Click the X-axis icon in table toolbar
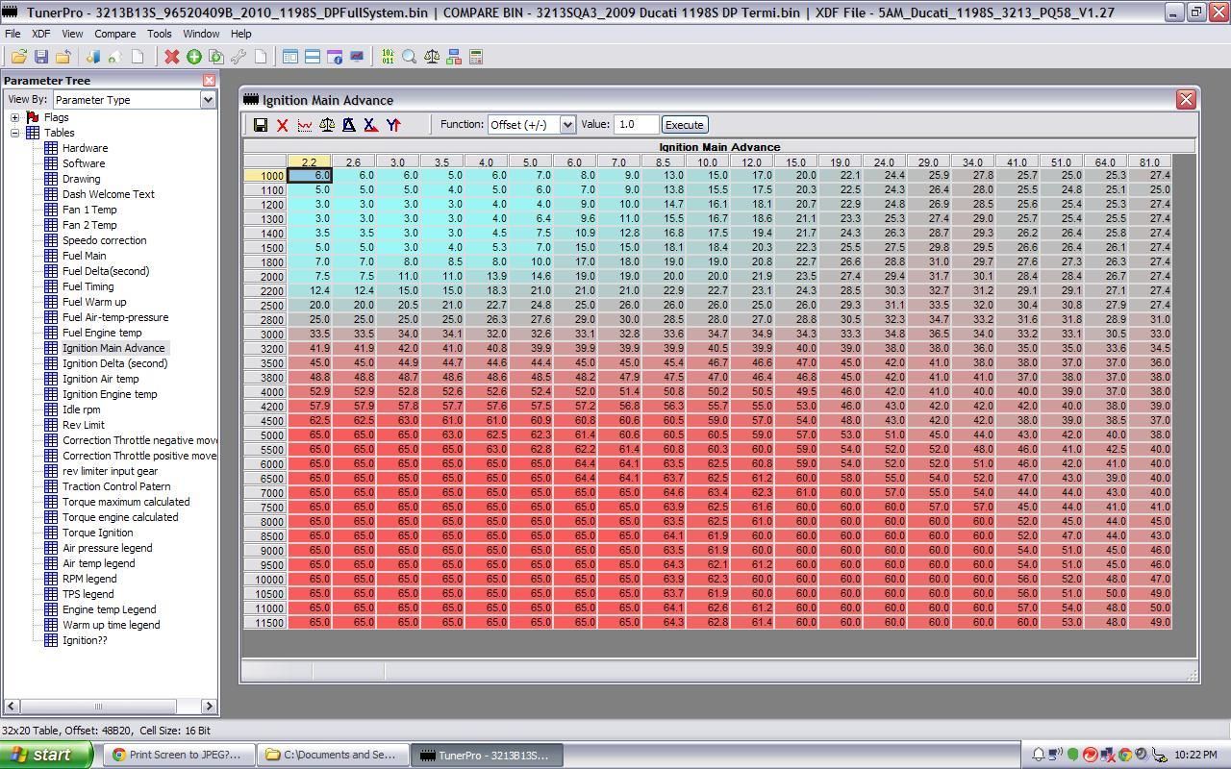 (371, 125)
